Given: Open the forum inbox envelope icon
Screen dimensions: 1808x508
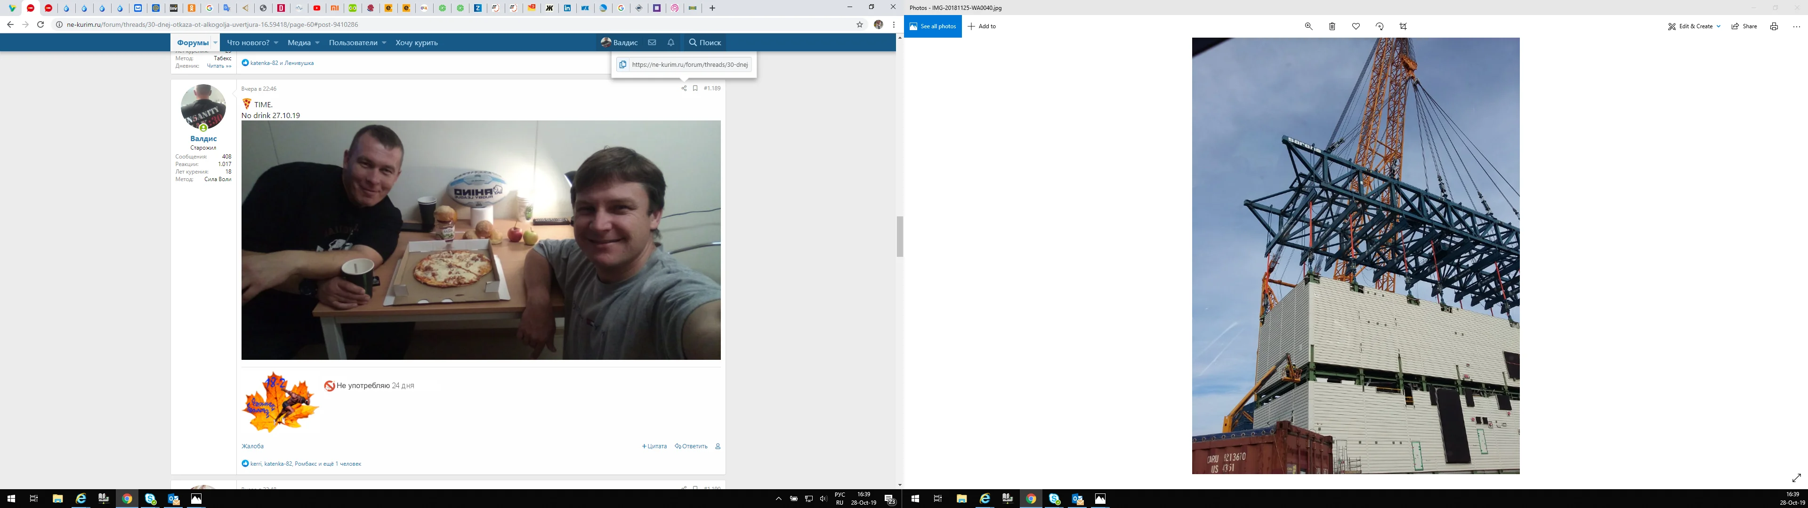Looking at the screenshot, I should coord(651,42).
